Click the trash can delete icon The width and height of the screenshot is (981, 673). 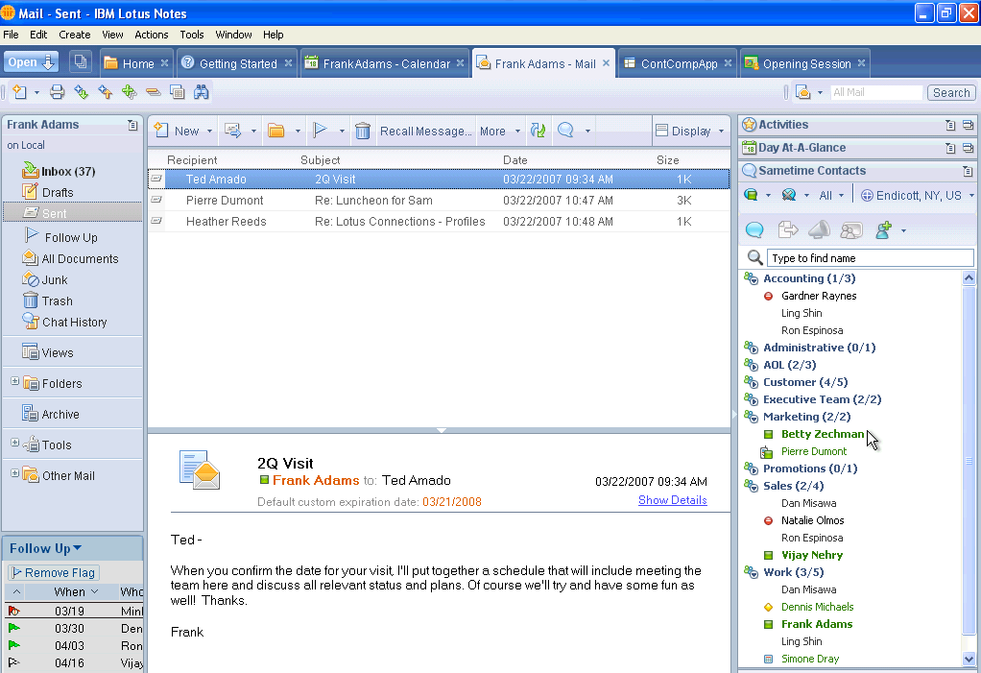[363, 132]
